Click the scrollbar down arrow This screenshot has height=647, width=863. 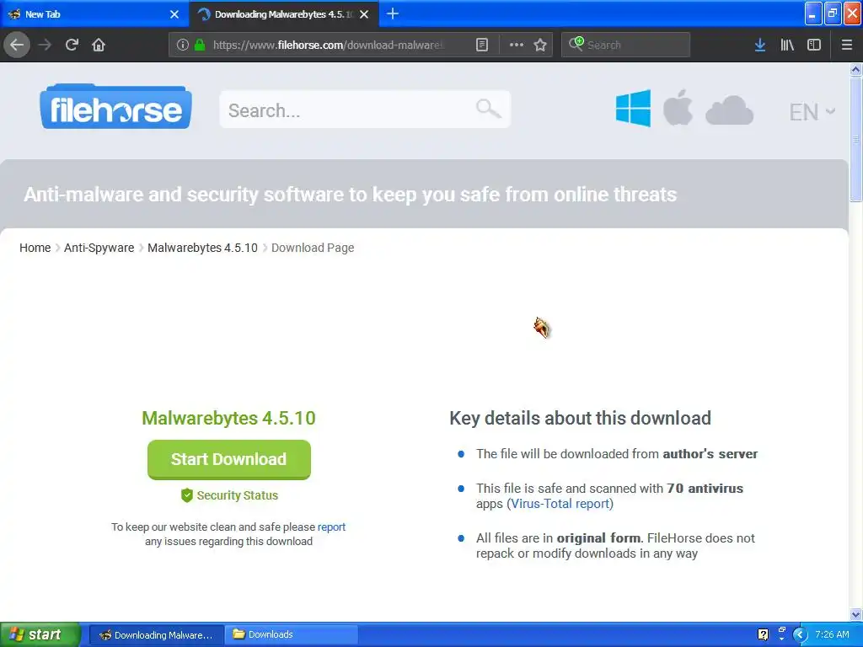[855, 614]
